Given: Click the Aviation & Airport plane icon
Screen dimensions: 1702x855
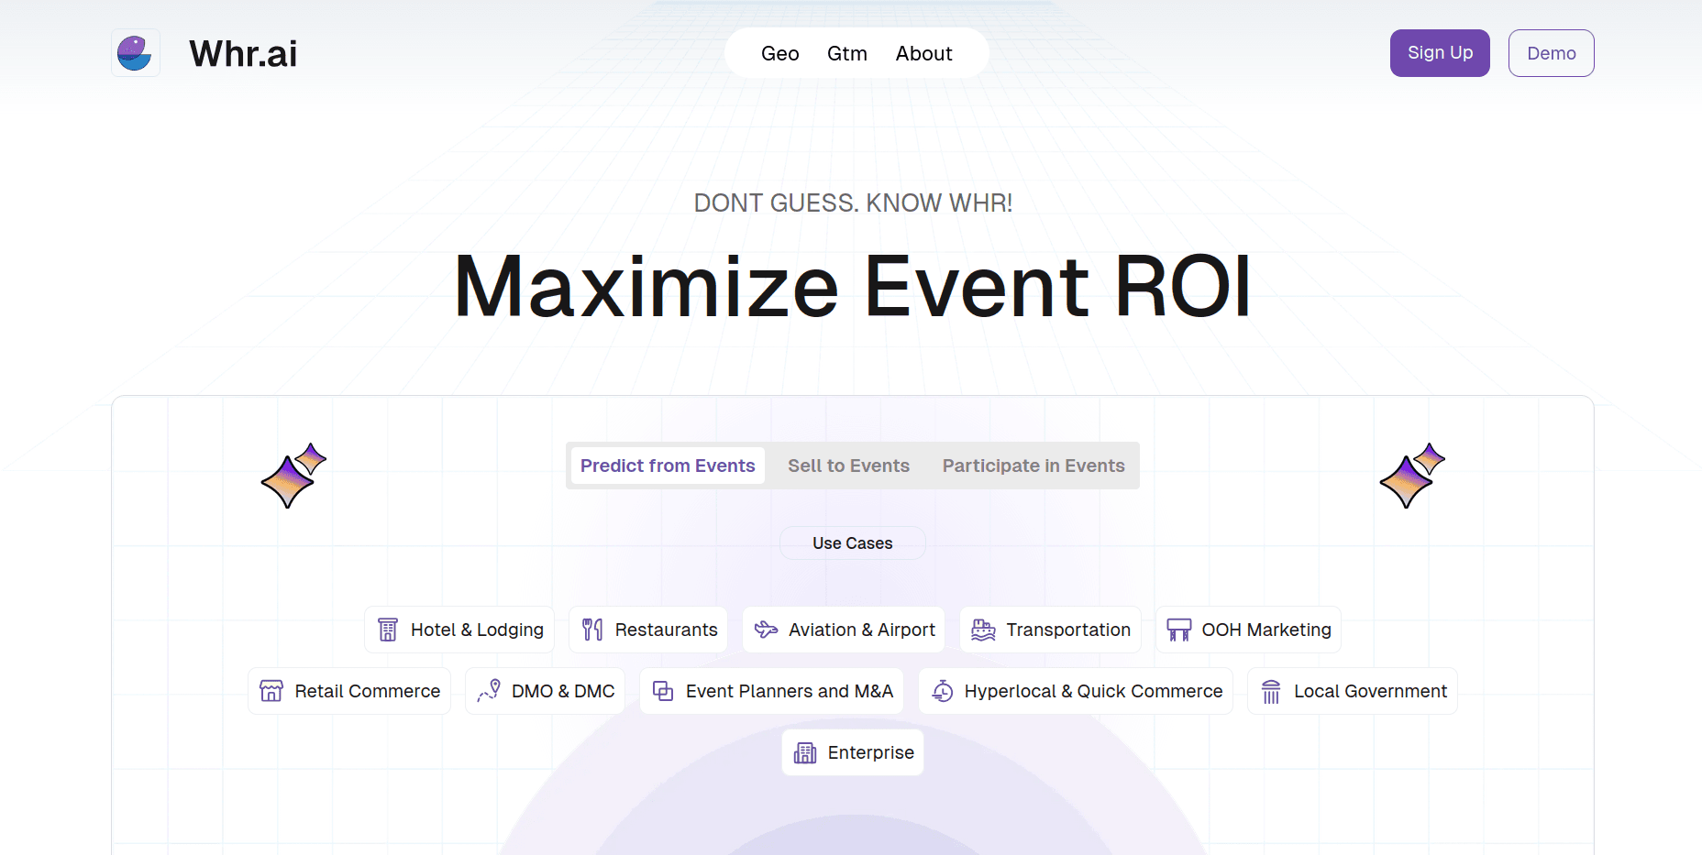Looking at the screenshot, I should pos(766,630).
